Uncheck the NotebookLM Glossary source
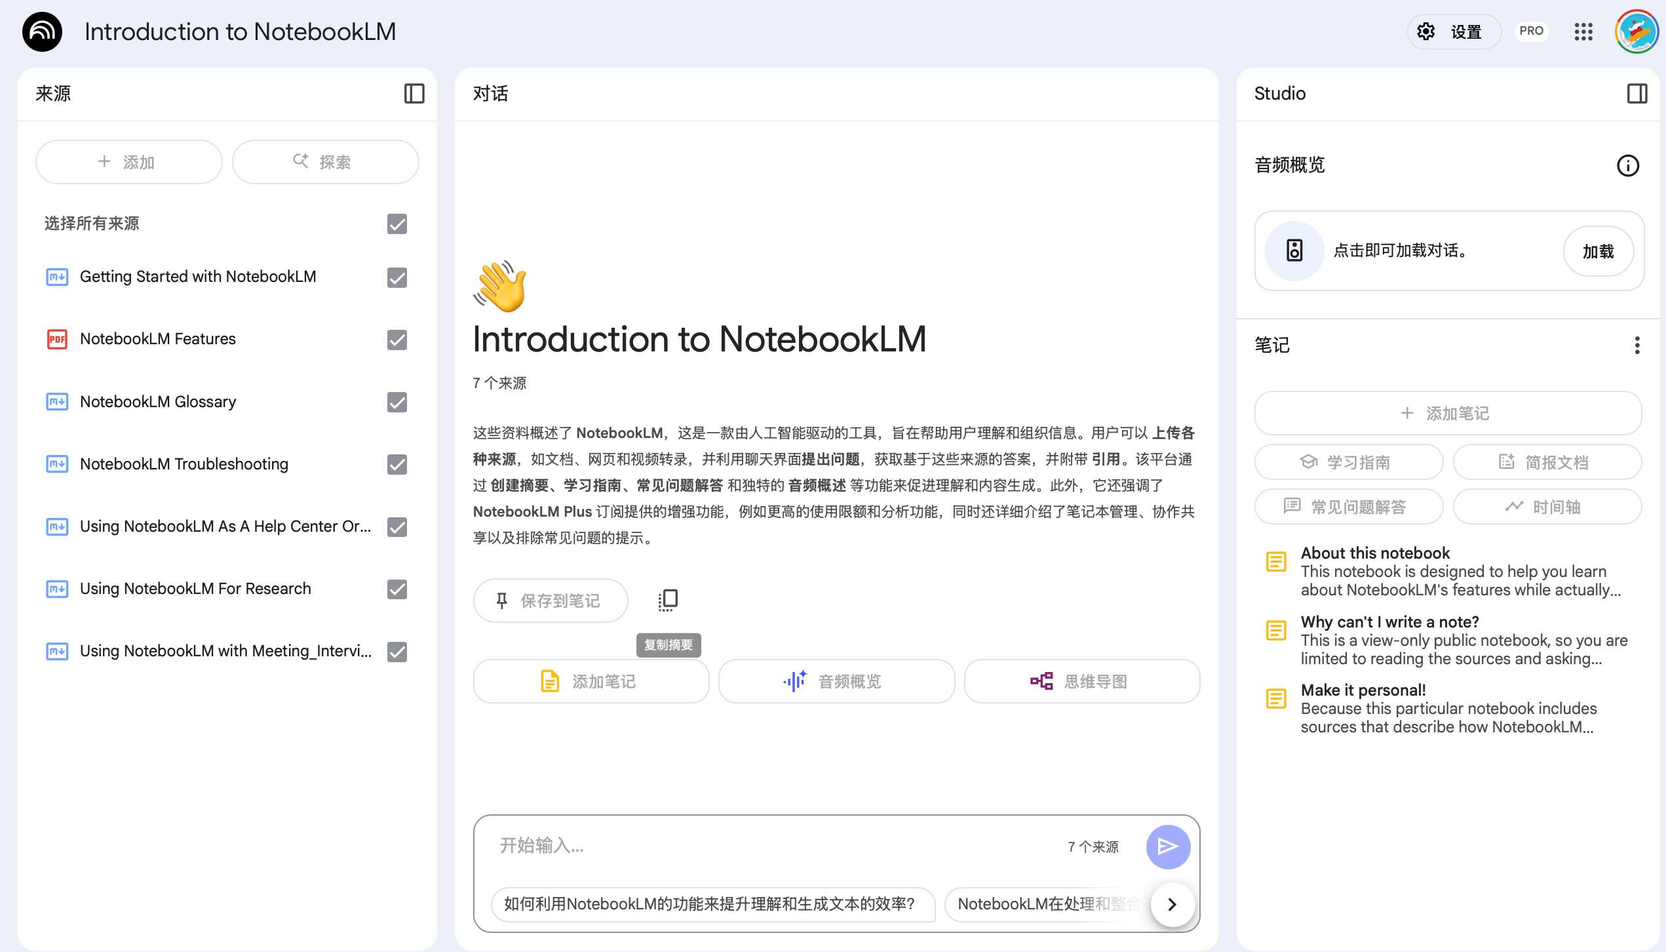This screenshot has width=1666, height=952. [x=397, y=402]
